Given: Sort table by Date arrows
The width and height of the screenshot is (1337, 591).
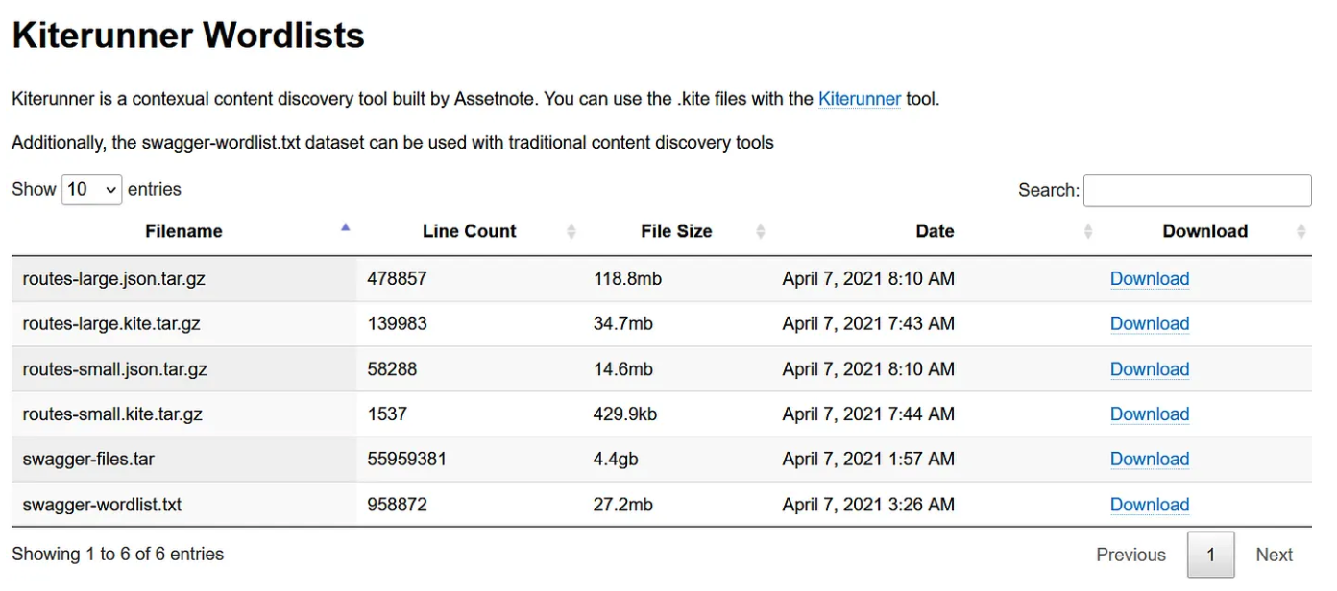Looking at the screenshot, I should pos(1088,231).
